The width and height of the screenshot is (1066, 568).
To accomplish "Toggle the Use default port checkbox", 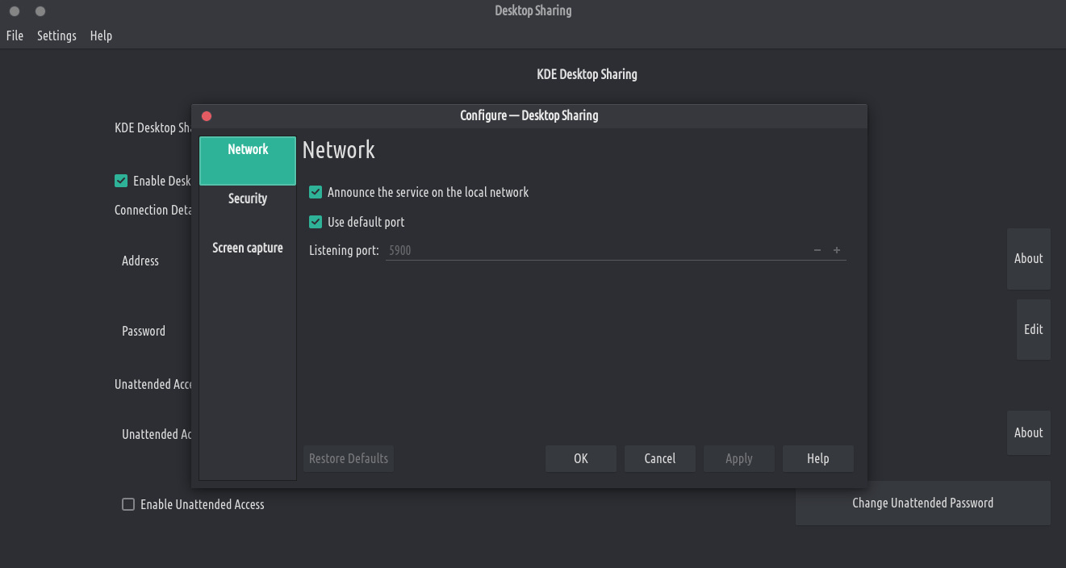I will point(316,222).
